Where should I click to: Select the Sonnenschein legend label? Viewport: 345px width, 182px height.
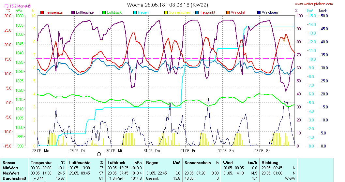(180, 12)
